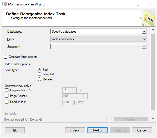Open Help for this wizard page
157x138 pixels.
(15, 130)
